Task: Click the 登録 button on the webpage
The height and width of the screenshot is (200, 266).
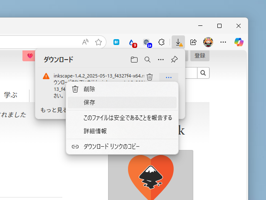Action: [199, 55]
